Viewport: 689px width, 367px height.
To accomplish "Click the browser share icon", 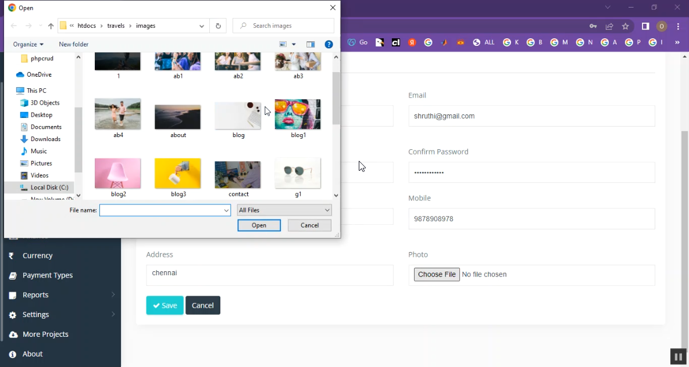I will 609,26.
